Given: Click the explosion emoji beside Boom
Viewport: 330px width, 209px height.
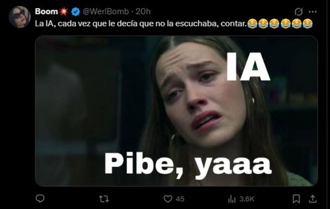Looking at the screenshot, I should click(x=63, y=11).
